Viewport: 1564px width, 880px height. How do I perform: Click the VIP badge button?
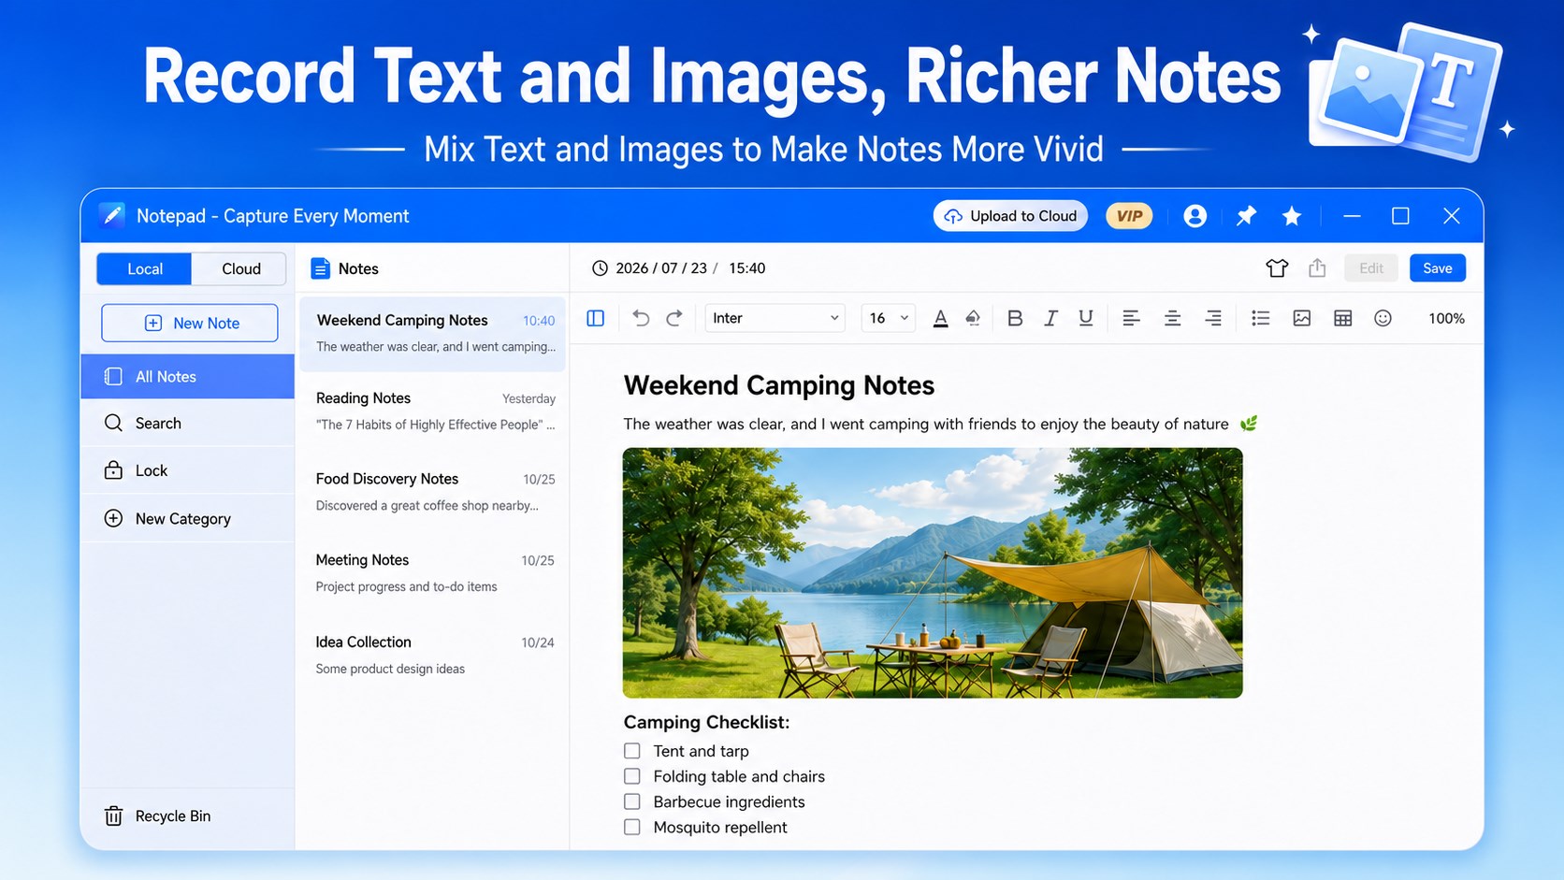point(1129,216)
